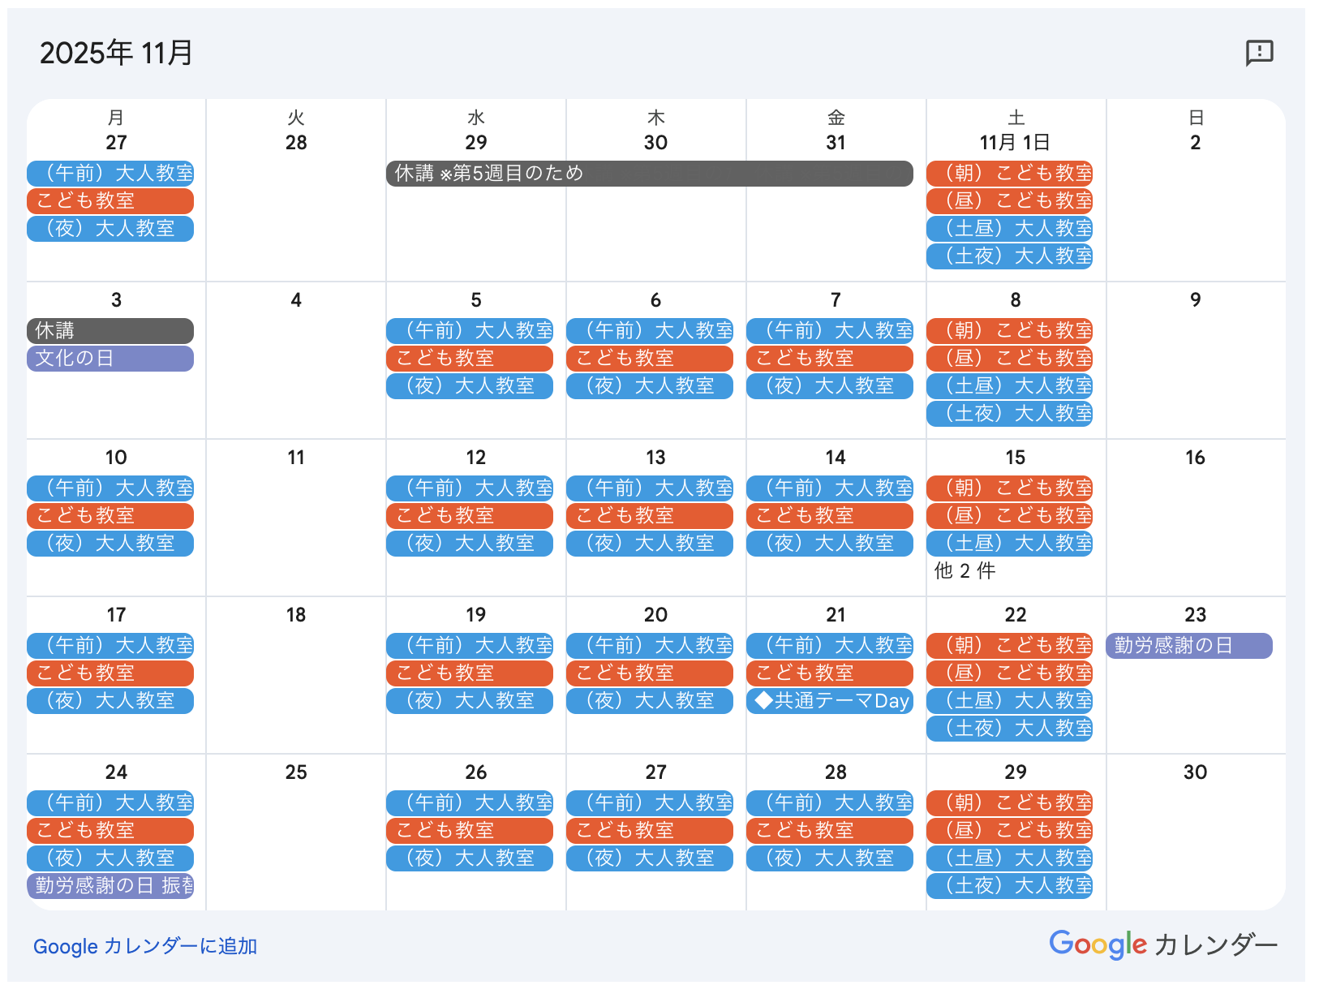Select (土夜) 大人教室 on the 29th

coord(1009,886)
